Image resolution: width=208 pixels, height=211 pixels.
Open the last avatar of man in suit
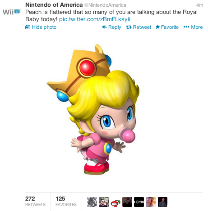[162, 202]
